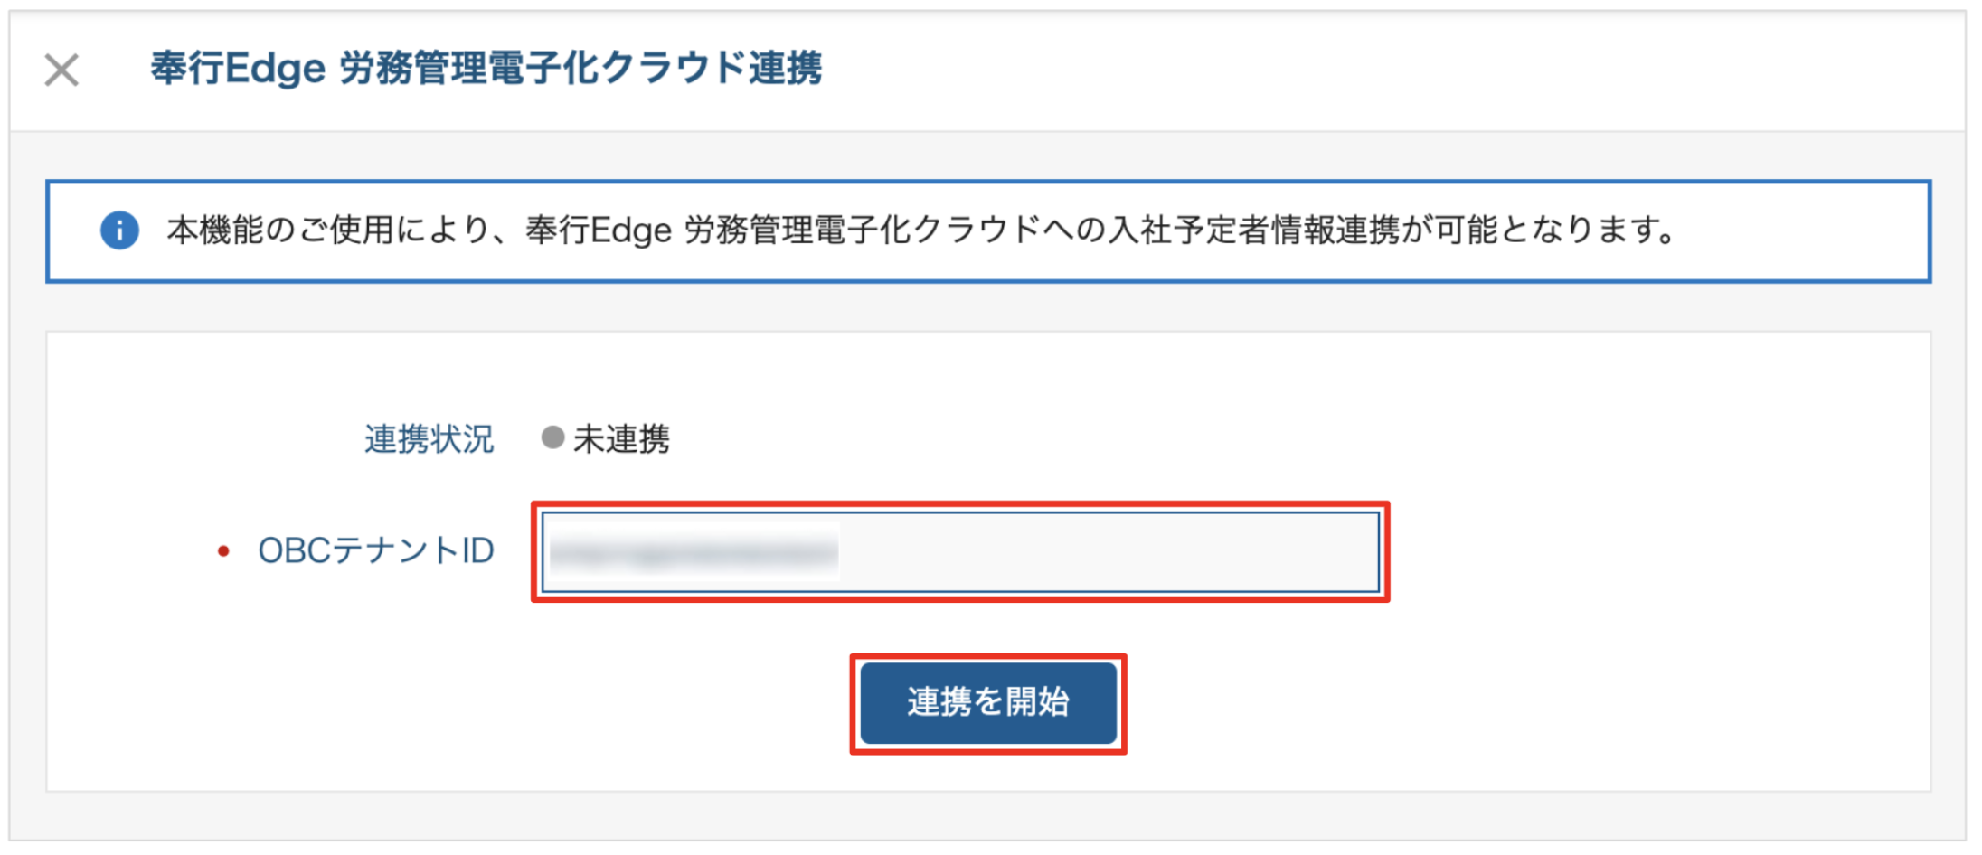Start linkage with 連携を開始 button

(988, 703)
